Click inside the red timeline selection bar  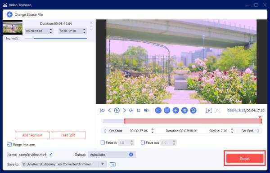(193, 121)
